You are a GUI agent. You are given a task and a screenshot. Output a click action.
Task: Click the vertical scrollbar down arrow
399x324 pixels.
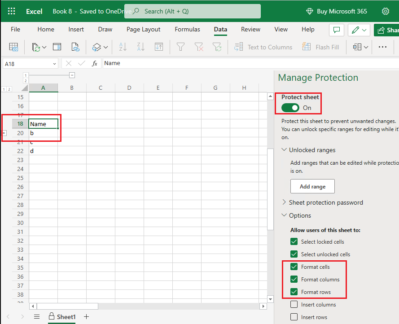tap(270, 299)
